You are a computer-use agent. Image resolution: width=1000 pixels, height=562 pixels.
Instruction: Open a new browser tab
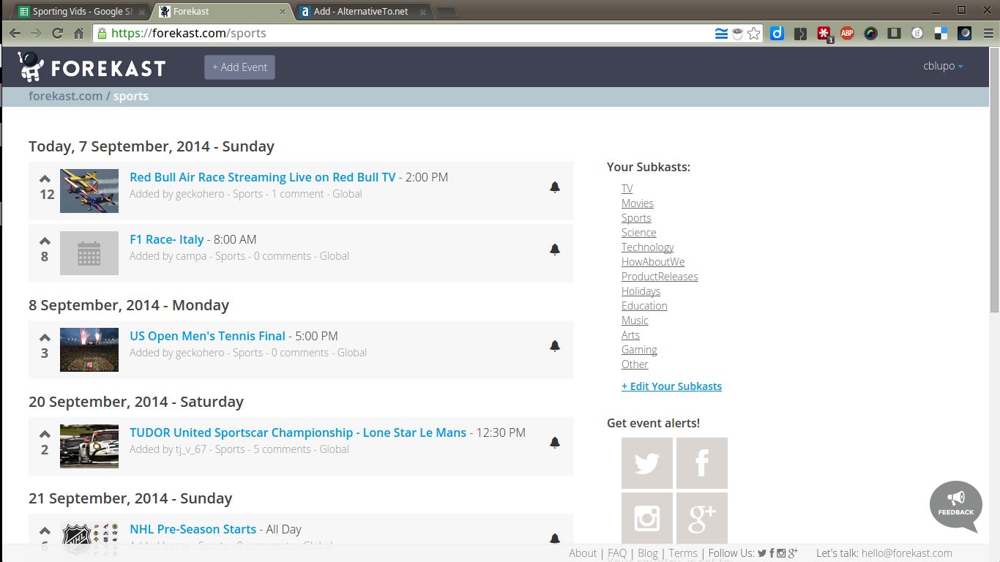[447, 12]
